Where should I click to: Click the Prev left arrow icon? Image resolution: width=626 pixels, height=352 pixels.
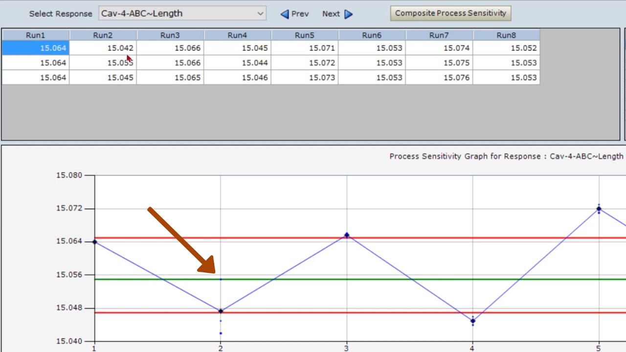pyautogui.click(x=284, y=14)
